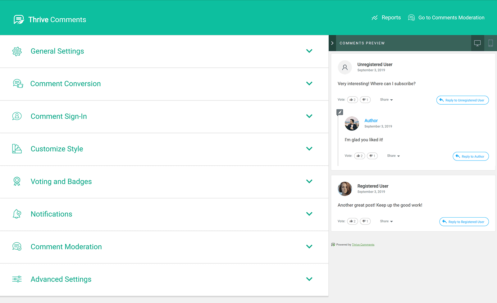
Task: Click the Notifications bell icon
Action: coord(17,214)
